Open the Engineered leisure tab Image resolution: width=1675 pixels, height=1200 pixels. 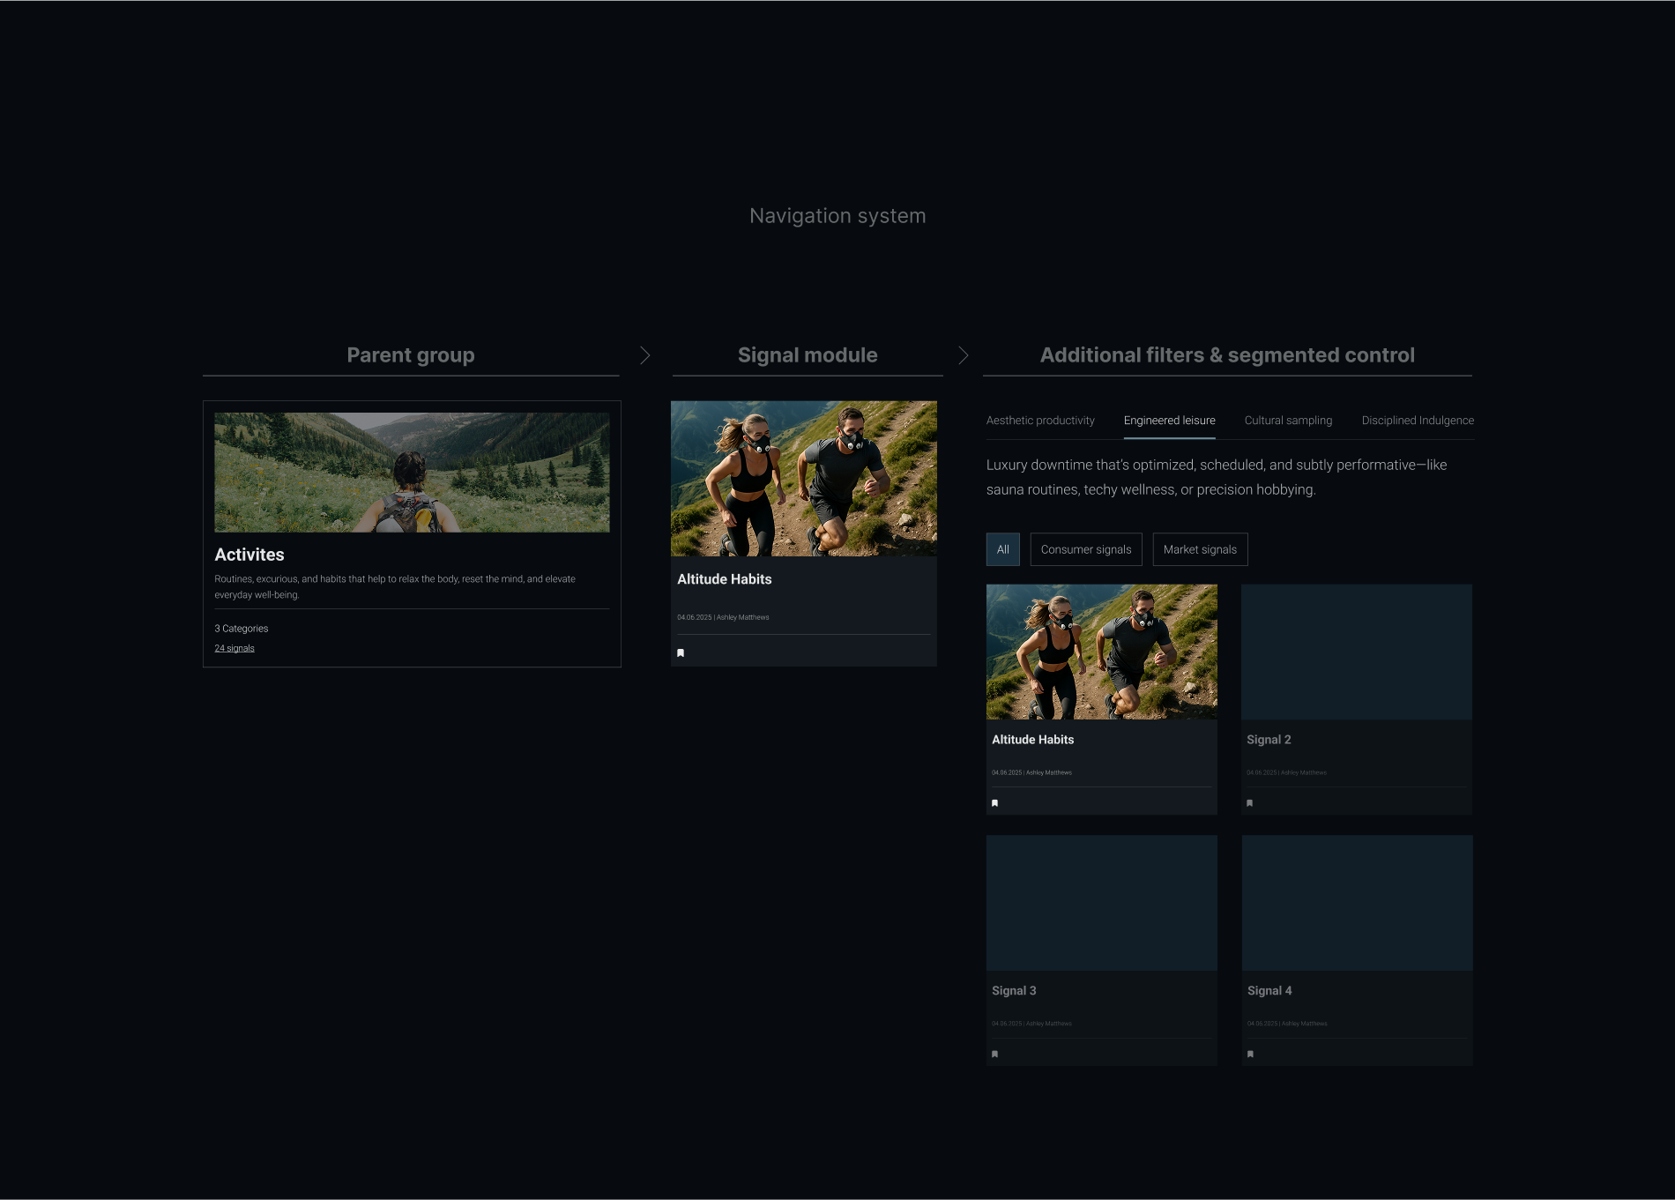tap(1169, 421)
